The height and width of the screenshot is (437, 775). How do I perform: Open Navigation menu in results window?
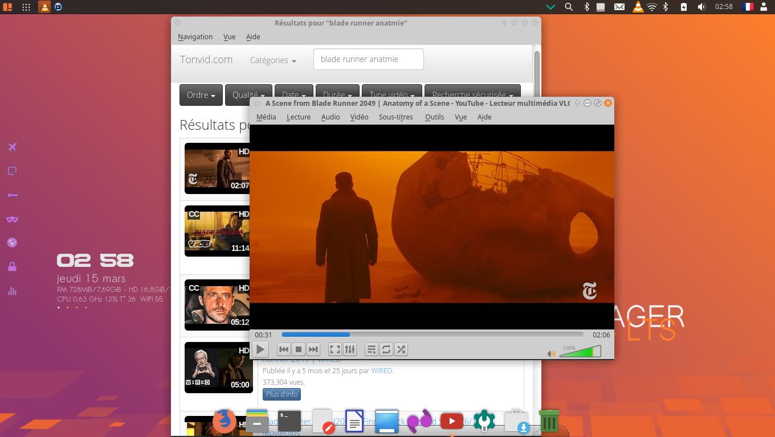[x=195, y=36]
